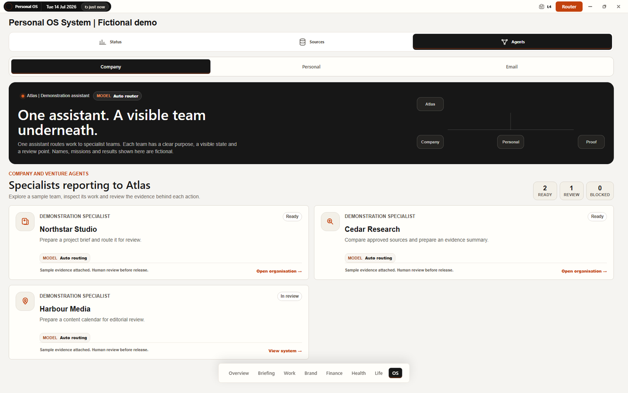Click the Atlas node in the diagram
The image size is (628, 393).
[x=430, y=104]
